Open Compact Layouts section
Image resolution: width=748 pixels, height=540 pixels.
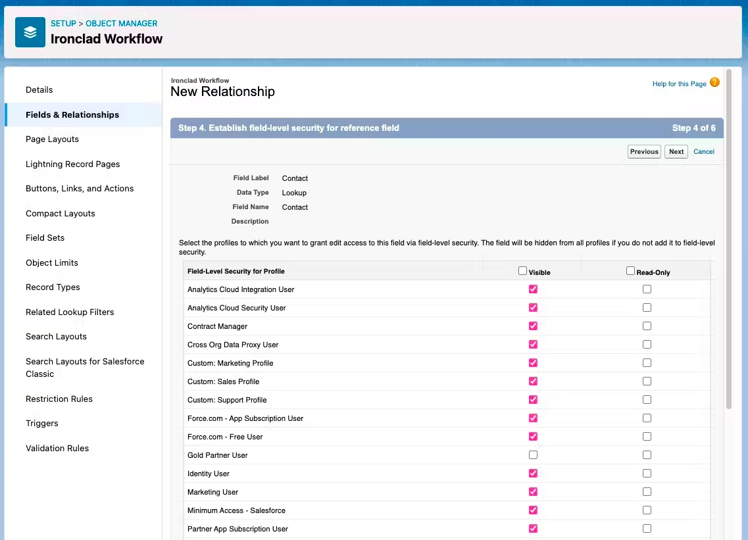60,213
